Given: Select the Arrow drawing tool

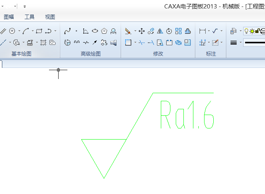Looking at the screenshot, I should coord(95,43).
